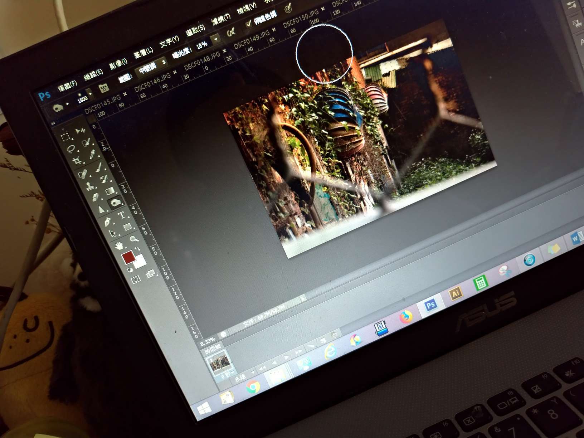
Task: Open the Windows Start button
Action: tap(204, 408)
